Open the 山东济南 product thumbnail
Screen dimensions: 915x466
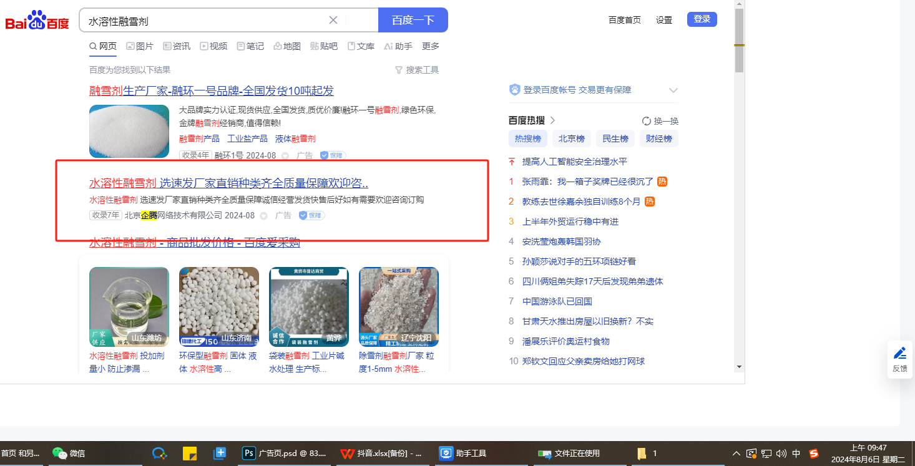pyautogui.click(x=219, y=307)
